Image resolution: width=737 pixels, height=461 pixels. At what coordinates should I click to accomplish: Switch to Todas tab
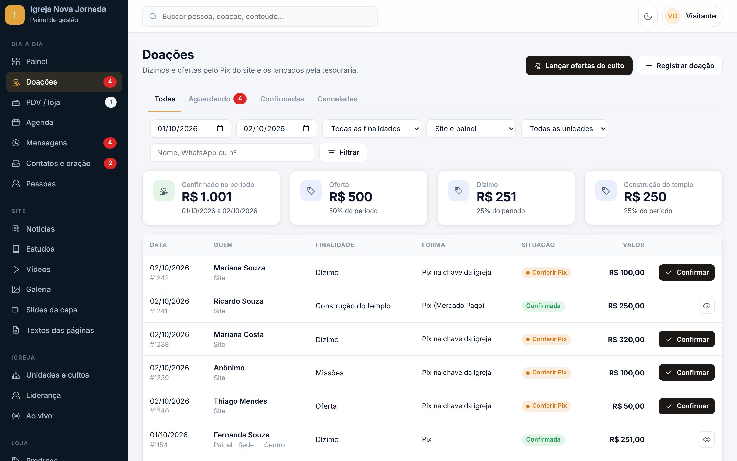165,99
